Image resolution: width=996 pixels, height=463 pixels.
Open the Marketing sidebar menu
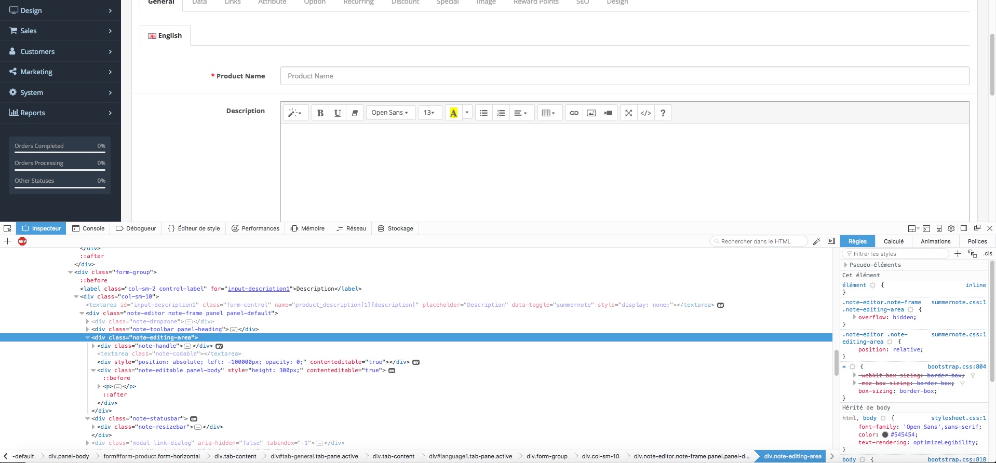[60, 72]
